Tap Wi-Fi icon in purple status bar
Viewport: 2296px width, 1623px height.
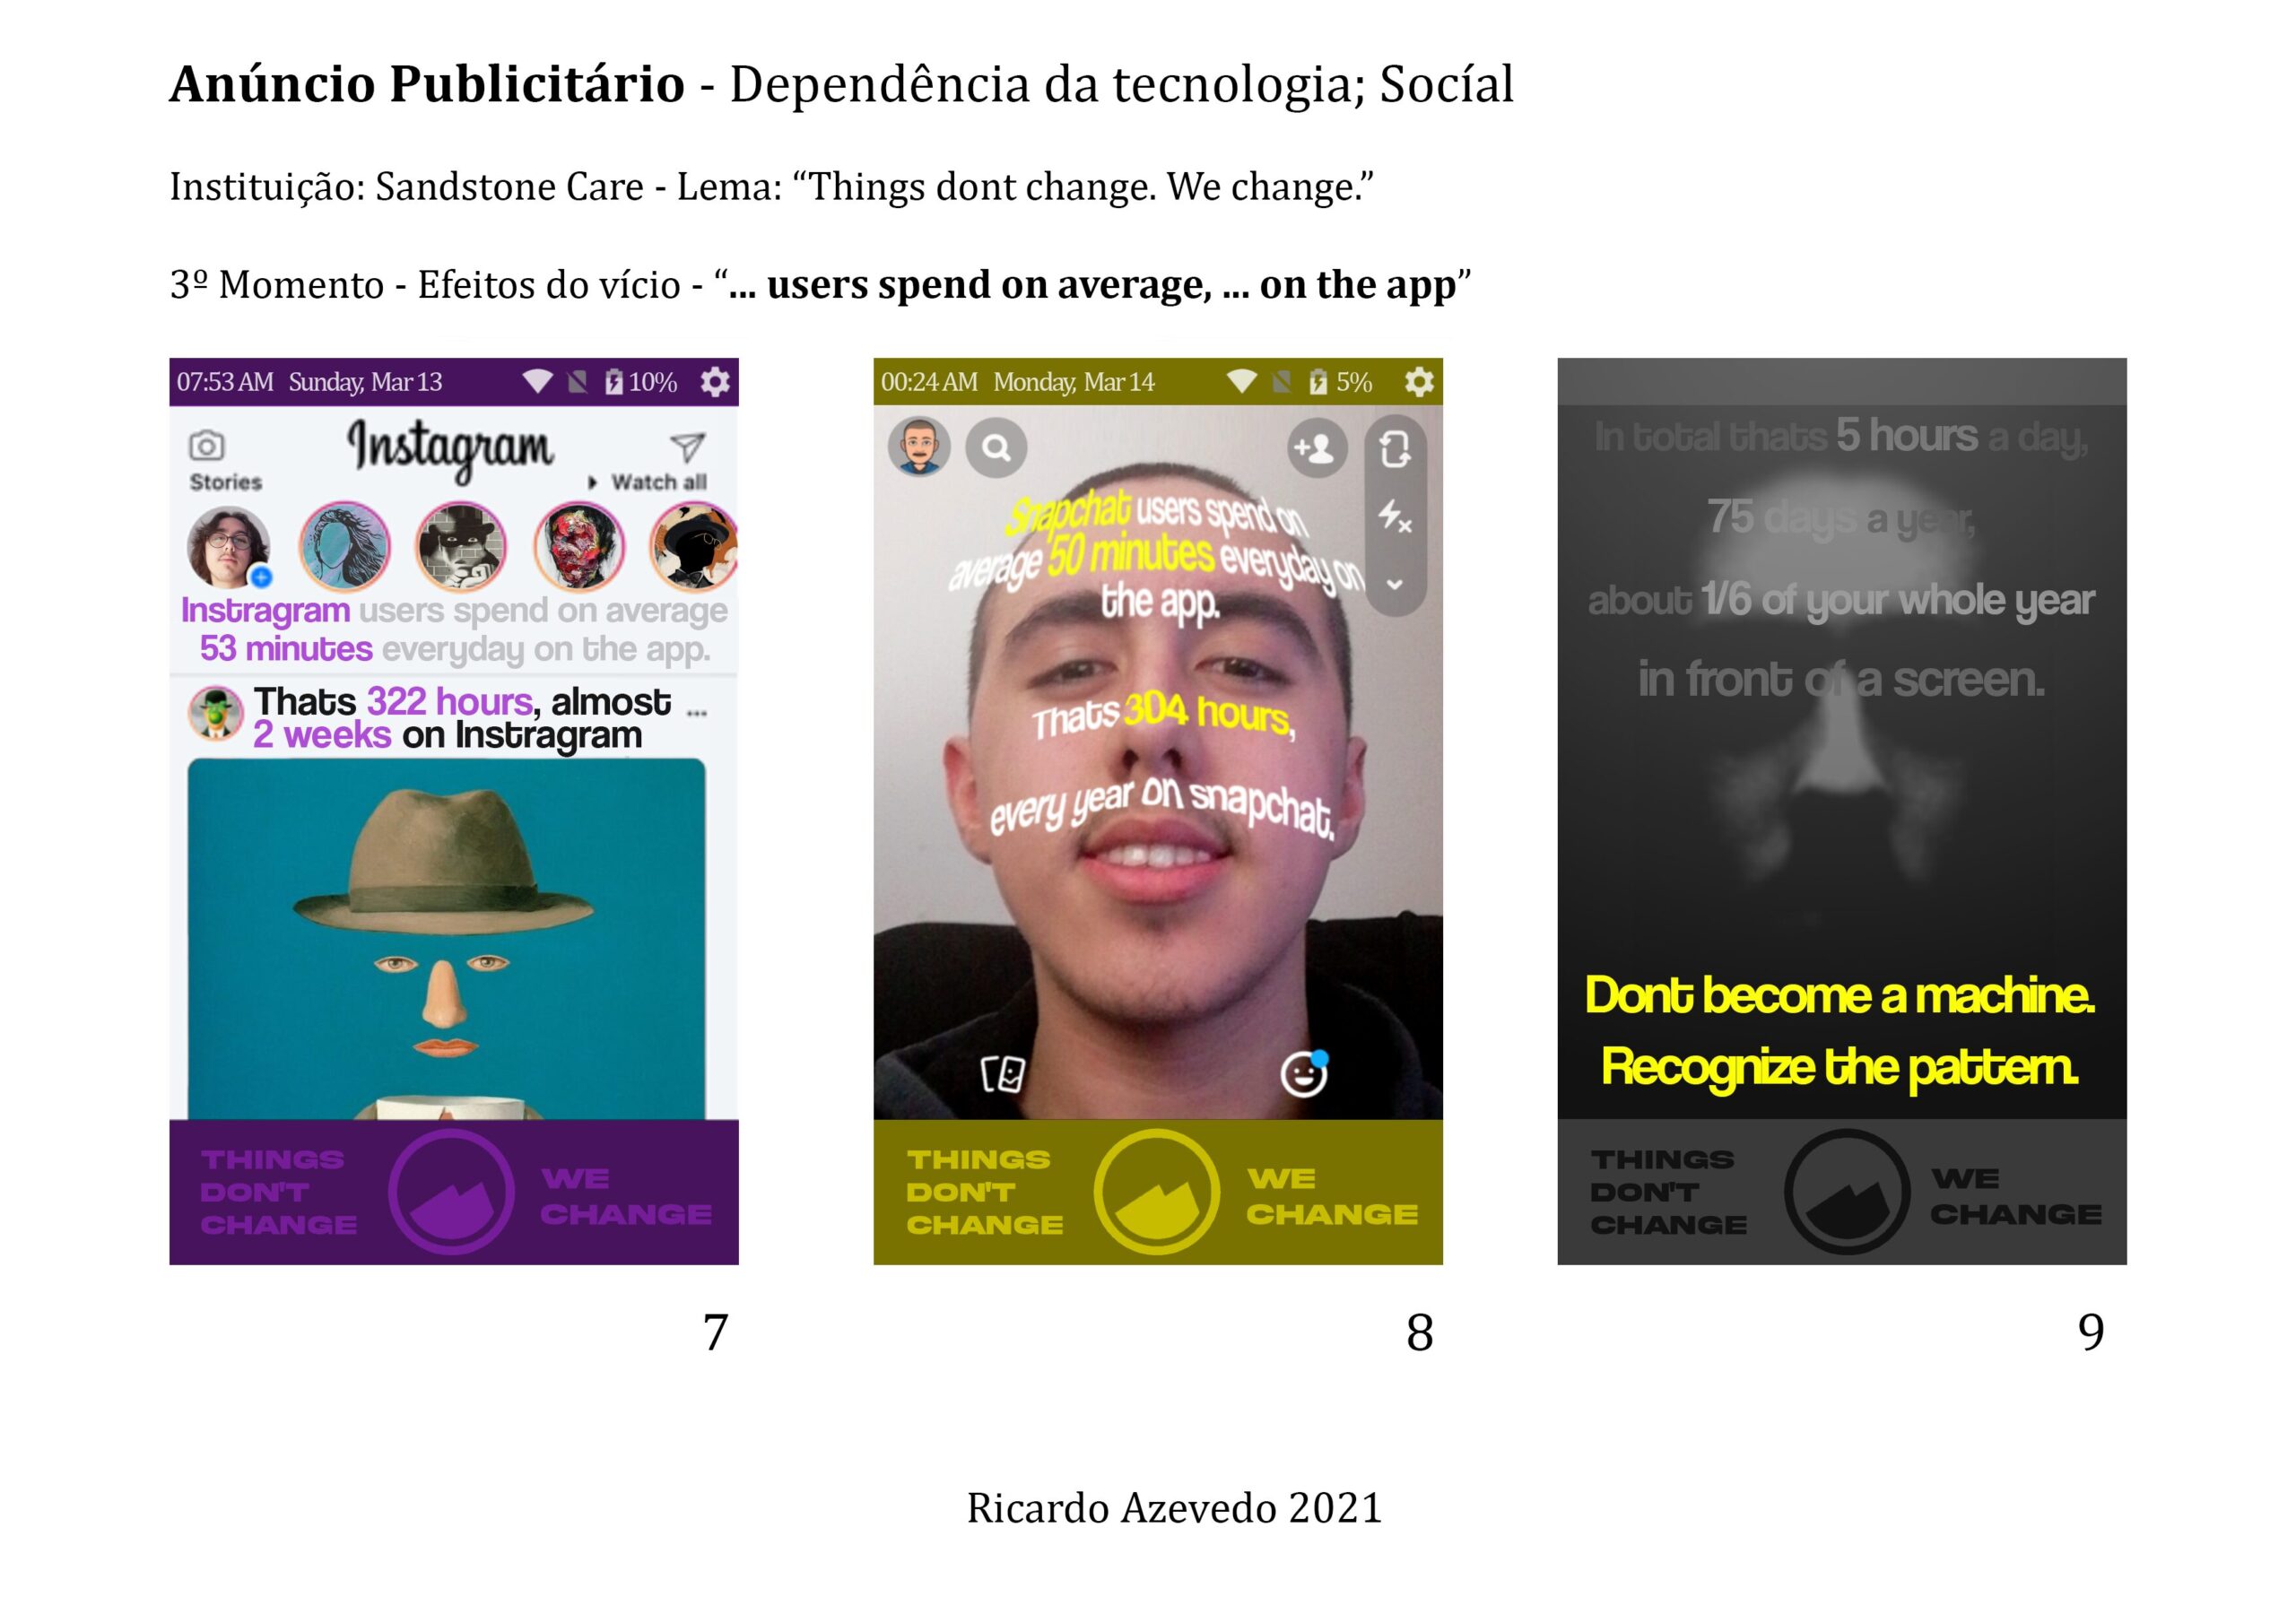(538, 382)
